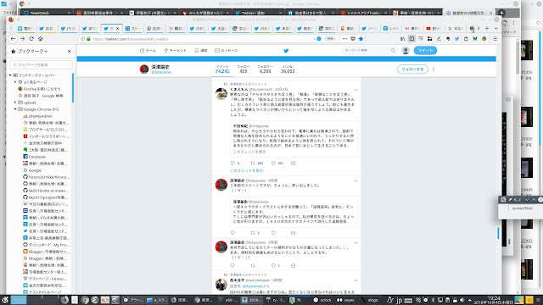This screenshot has height=305, width=543.
Task: Click the Pocket save icon
Action: [353, 39]
